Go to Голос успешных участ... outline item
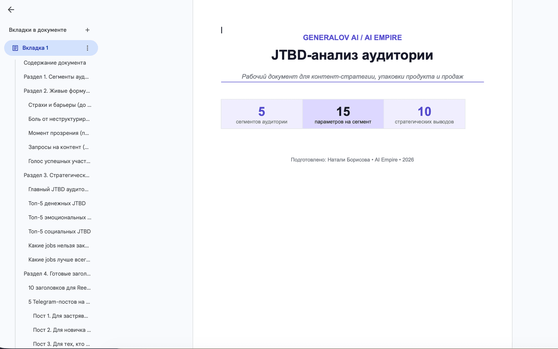This screenshot has width=558, height=349. pos(59,161)
